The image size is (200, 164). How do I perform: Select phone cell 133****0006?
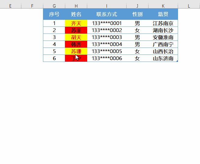[107, 58]
